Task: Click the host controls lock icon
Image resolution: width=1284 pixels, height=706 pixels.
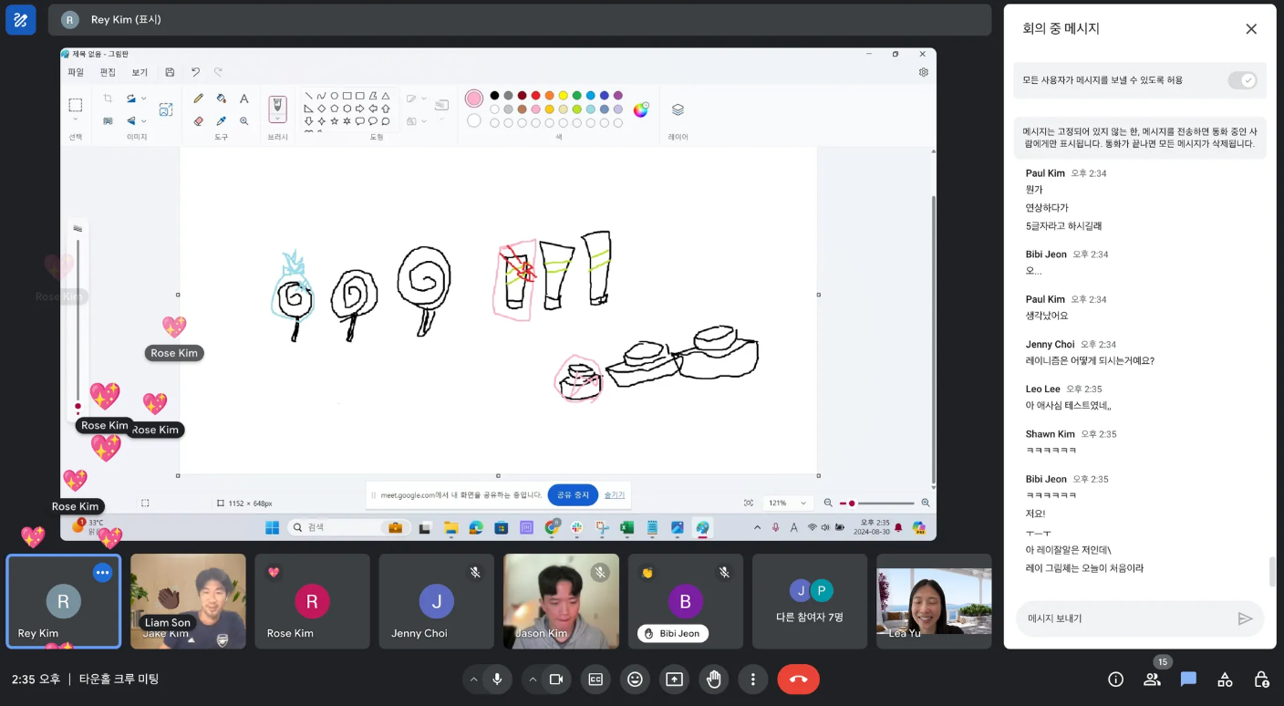Action: coord(1261,679)
